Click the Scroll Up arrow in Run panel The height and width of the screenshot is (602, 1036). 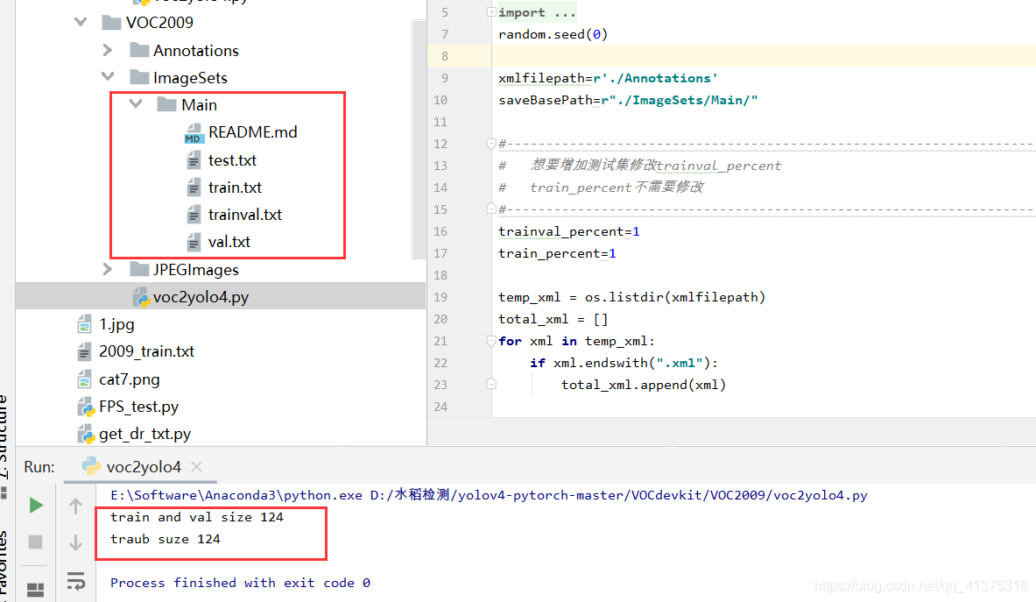[76, 506]
